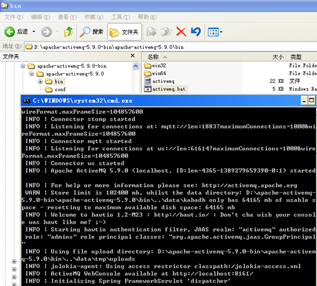The image size is (317, 286).
Task: Click the Forward arrow button
Action: (x=46, y=32)
